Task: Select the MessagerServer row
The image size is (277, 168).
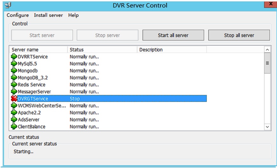Action: click(x=109, y=92)
